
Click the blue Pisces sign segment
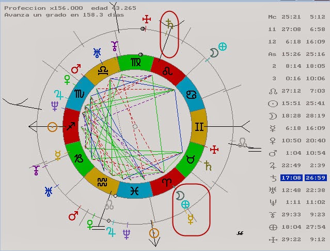coord(134,190)
